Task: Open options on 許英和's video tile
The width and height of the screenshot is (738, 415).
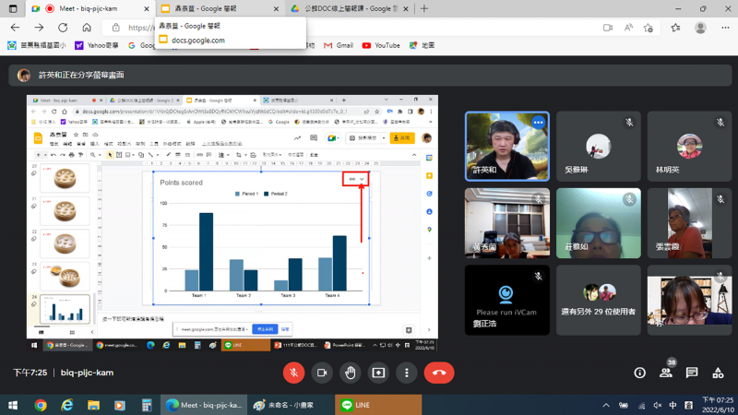Action: coord(538,123)
